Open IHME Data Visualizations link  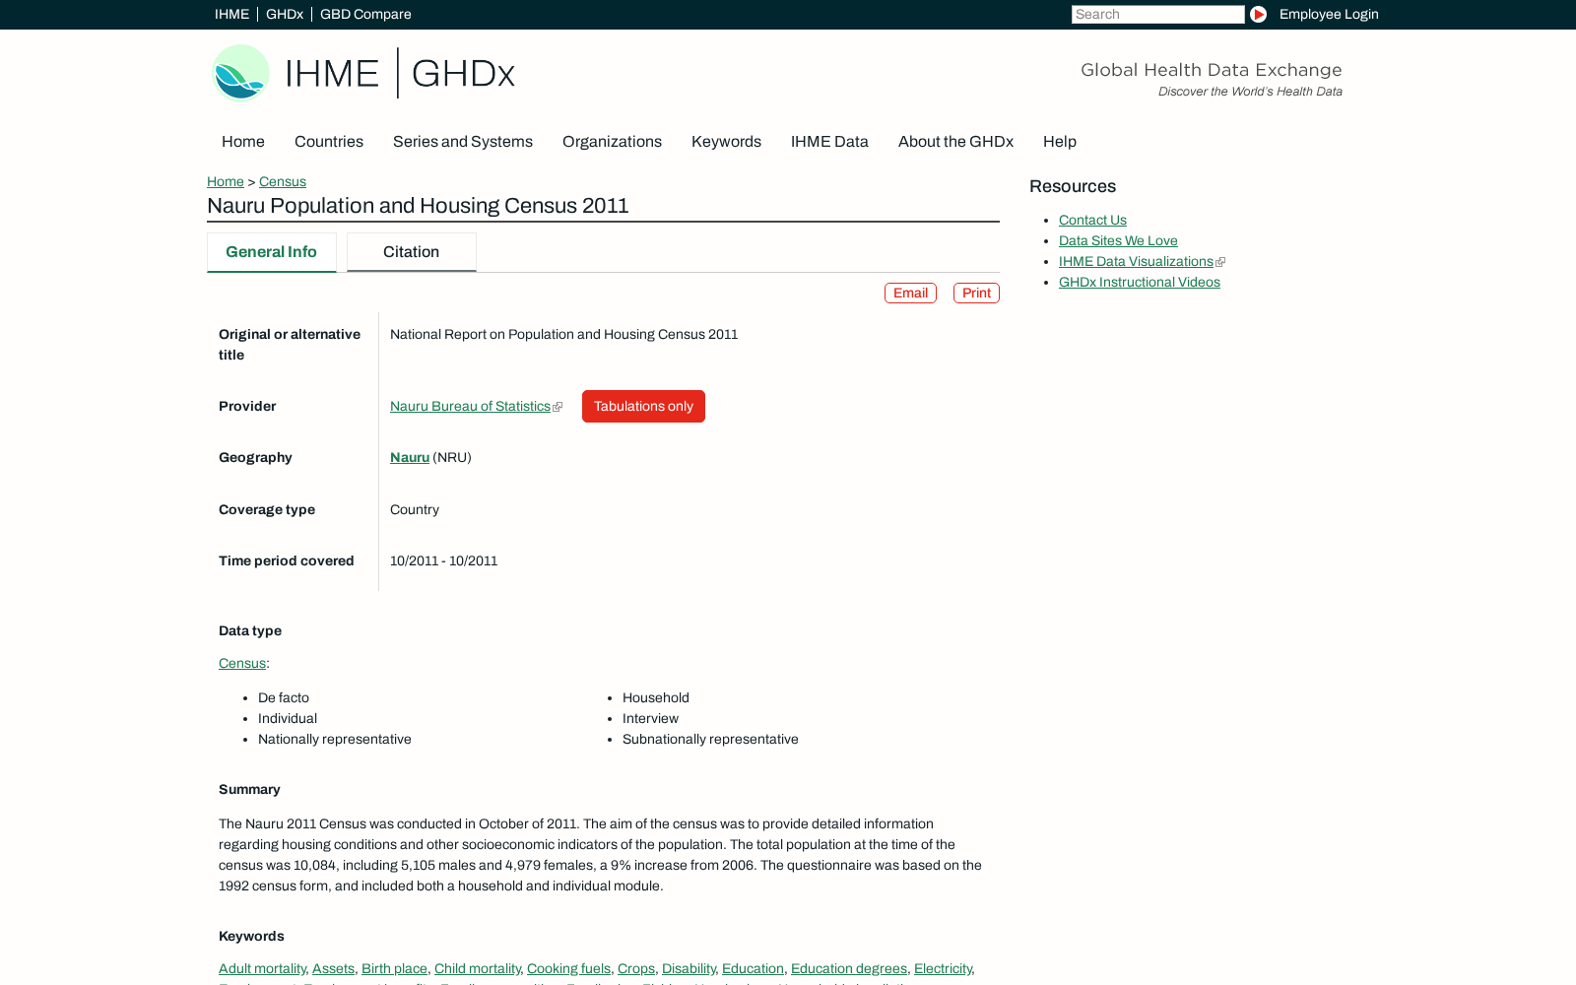pyautogui.click(x=1136, y=261)
